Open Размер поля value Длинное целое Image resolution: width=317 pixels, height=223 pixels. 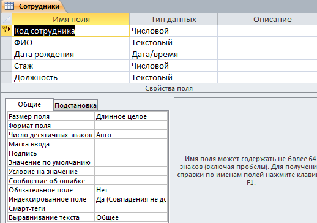point(131,116)
